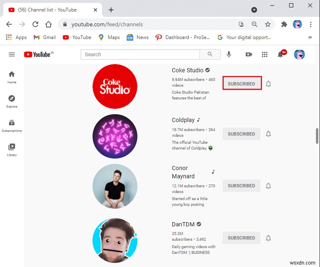Go back with the browser back arrow
This screenshot has height=267, width=320.
[9, 24]
